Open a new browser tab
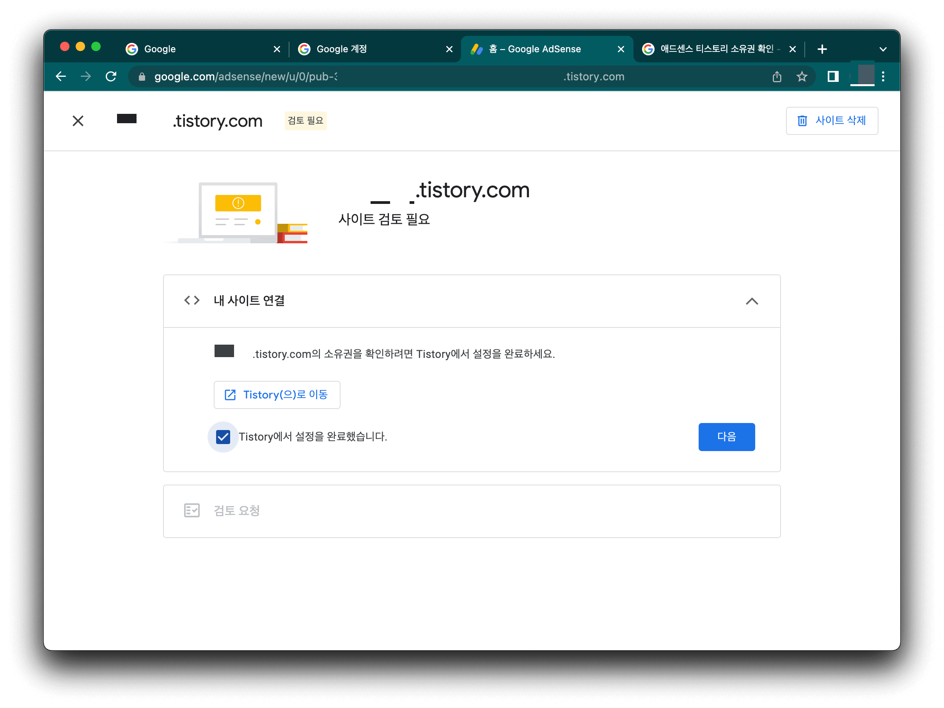944x708 pixels. (x=822, y=49)
